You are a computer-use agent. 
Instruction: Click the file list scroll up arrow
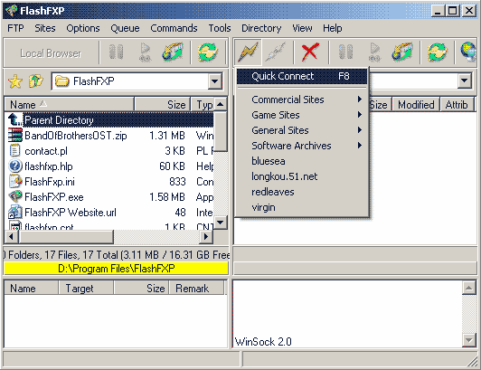(x=221, y=104)
